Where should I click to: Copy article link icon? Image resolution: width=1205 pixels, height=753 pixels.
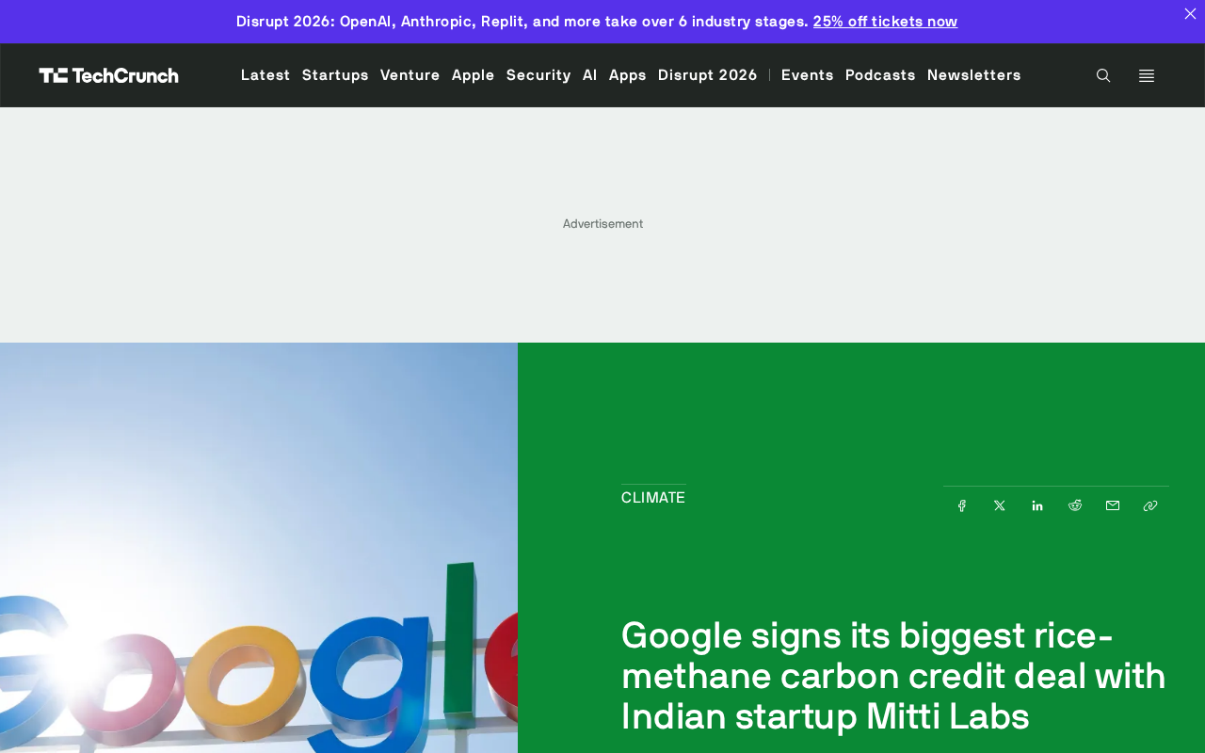coord(1150,505)
